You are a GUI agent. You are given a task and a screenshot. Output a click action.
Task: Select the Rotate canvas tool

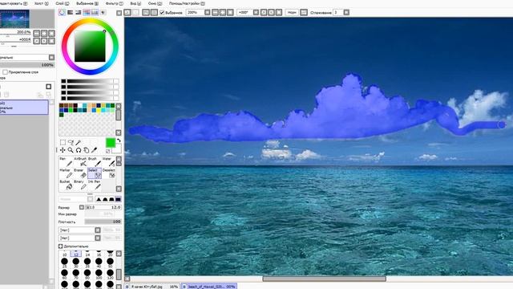coord(79,150)
